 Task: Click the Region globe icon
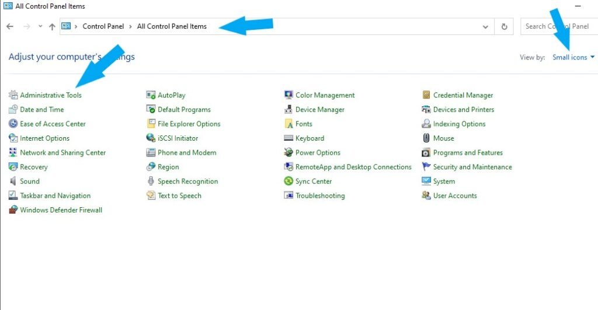(151, 166)
